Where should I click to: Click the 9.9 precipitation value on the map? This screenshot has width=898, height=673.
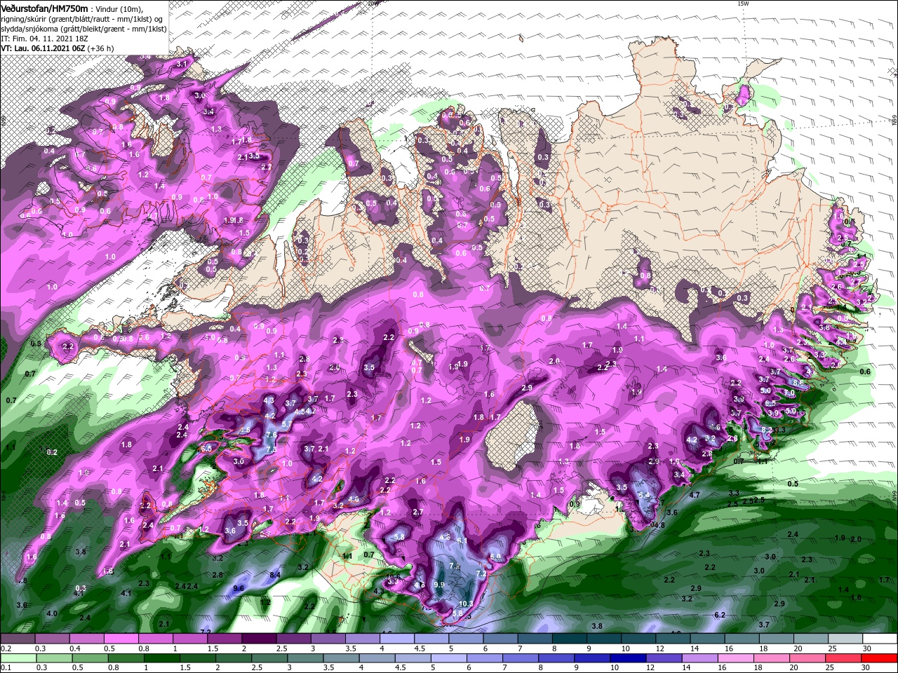440,585
